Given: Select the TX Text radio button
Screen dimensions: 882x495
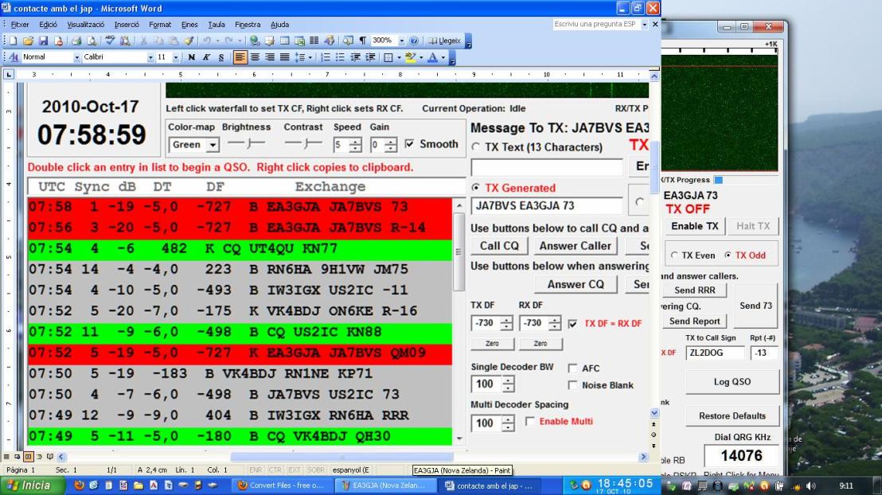Looking at the screenshot, I should pyautogui.click(x=476, y=147).
